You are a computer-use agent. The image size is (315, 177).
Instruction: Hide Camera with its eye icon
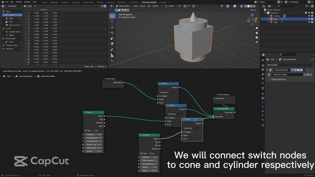click(x=309, y=16)
